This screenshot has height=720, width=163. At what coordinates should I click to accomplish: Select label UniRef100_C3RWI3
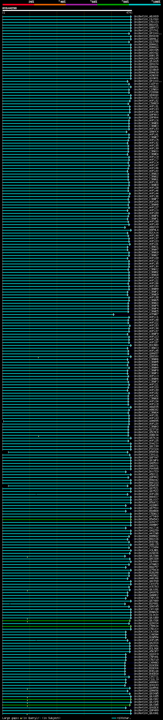pyautogui.click(x=146, y=348)
